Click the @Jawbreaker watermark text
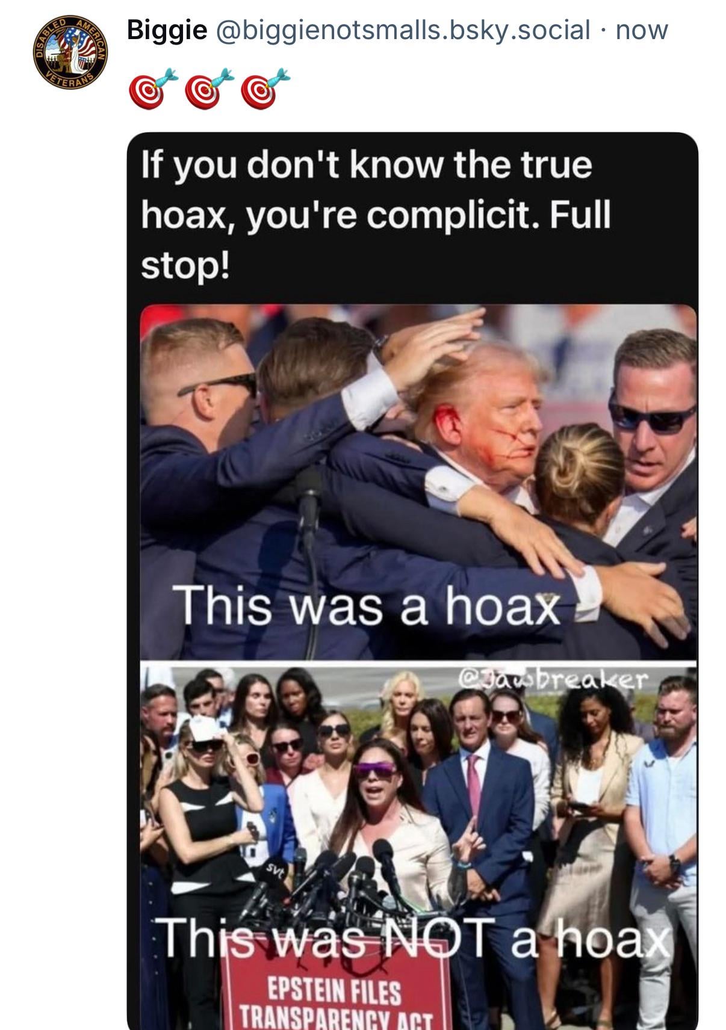The width and height of the screenshot is (726, 1030). (553, 680)
